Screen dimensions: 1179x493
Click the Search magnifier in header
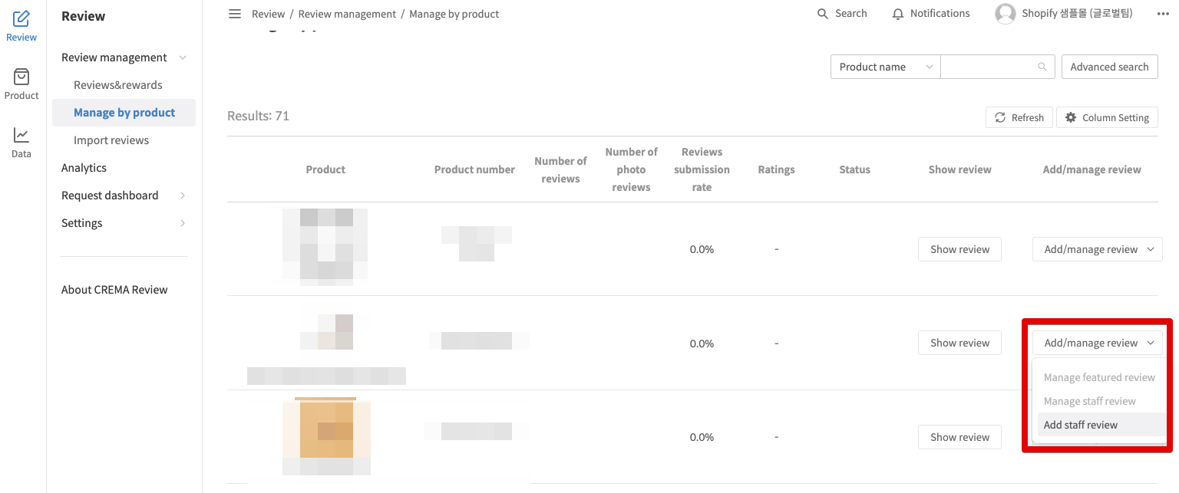pyautogui.click(x=823, y=14)
